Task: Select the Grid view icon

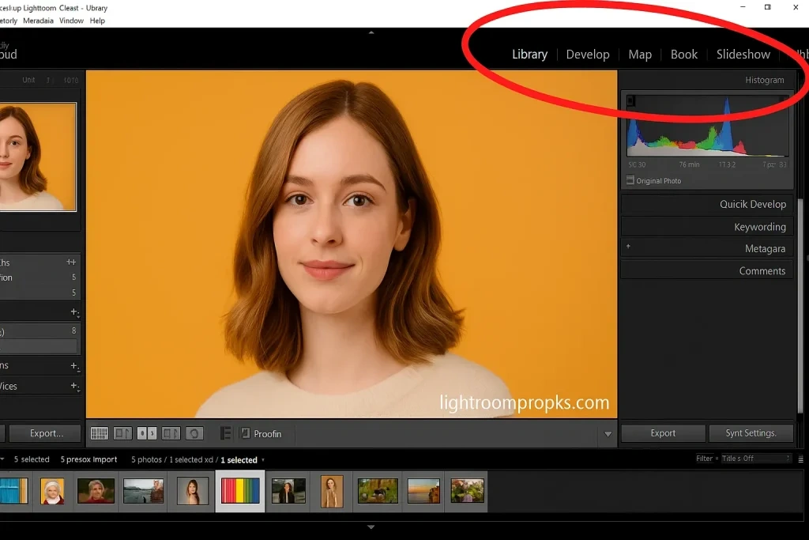Action: click(100, 433)
